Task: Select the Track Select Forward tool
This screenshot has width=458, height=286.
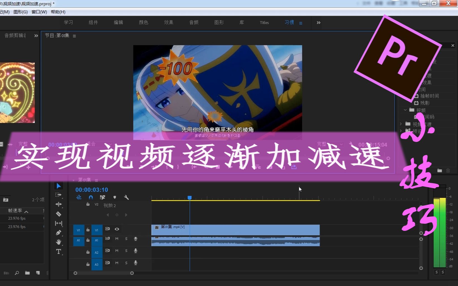Action: click(x=58, y=195)
